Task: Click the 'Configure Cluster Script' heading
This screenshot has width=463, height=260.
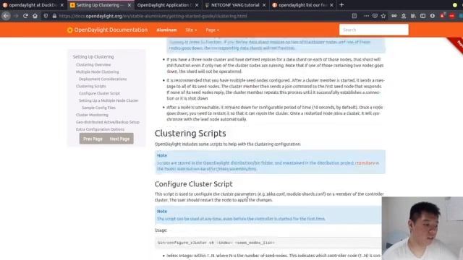Action: click(194, 184)
